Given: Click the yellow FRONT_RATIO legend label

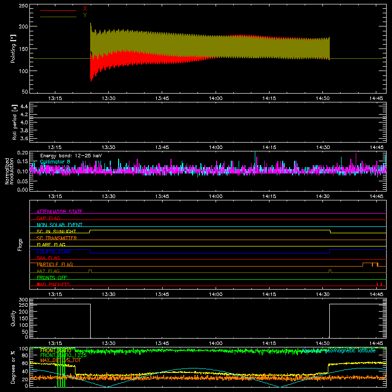Looking at the screenshot, I should point(56,350).
